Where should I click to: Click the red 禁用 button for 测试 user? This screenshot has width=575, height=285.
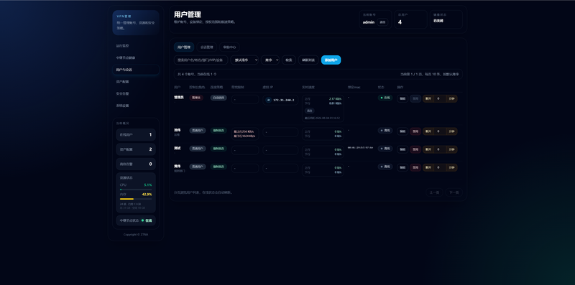415,149
